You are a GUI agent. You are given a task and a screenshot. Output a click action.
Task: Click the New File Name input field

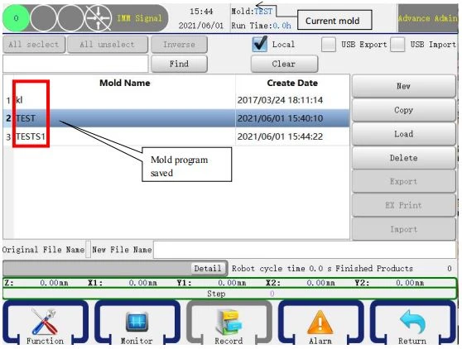tap(305, 250)
